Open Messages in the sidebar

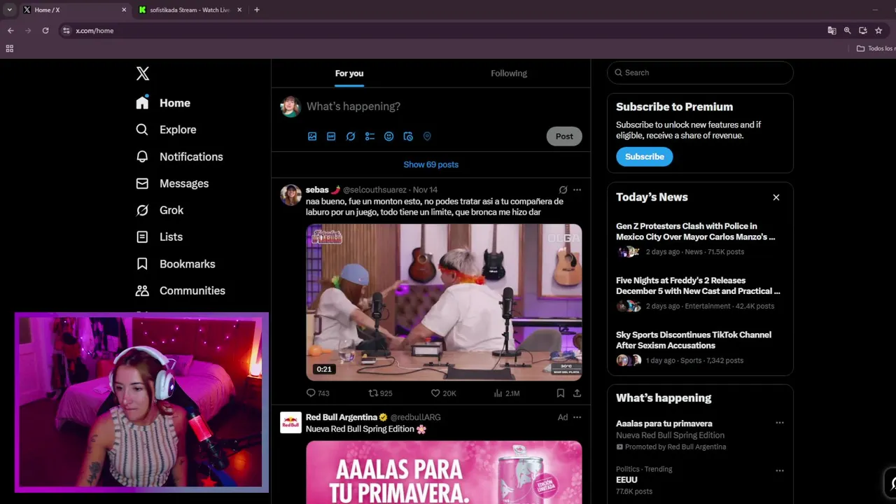point(172,183)
